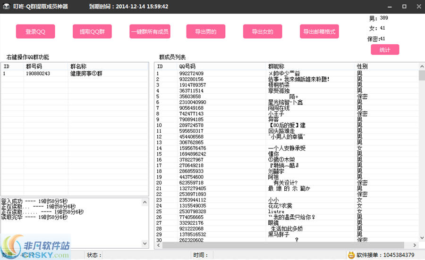Click log panel scroll down arrow
The height and width of the screenshot is (260, 425).
pyautogui.click(x=145, y=244)
